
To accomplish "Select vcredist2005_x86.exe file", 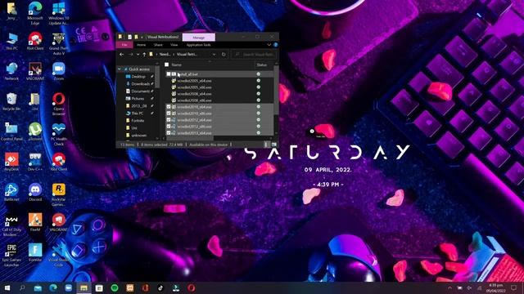I will click(x=194, y=87).
